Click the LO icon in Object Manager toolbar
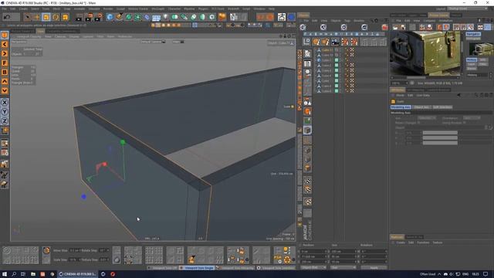 307,42
